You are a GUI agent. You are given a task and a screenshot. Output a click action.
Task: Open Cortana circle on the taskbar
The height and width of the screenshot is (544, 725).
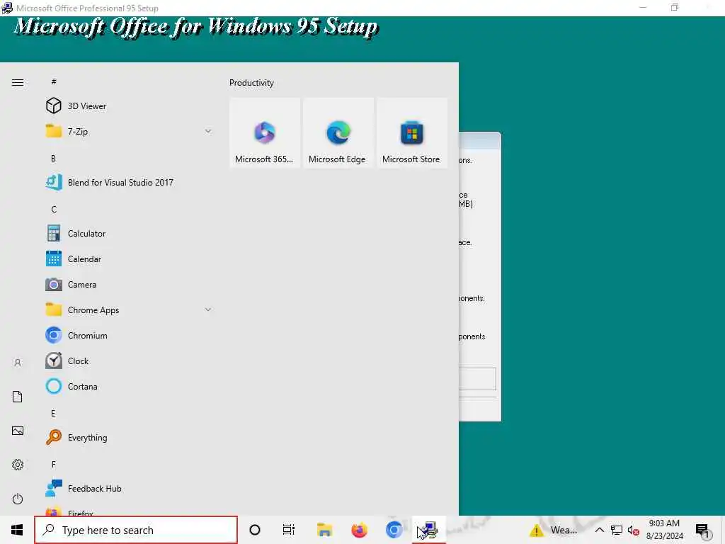click(255, 530)
